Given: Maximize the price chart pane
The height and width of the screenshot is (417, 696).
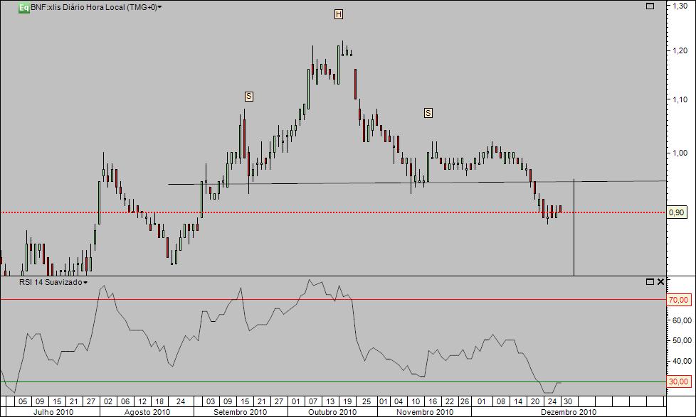Looking at the screenshot, I should pyautogui.click(x=650, y=6).
